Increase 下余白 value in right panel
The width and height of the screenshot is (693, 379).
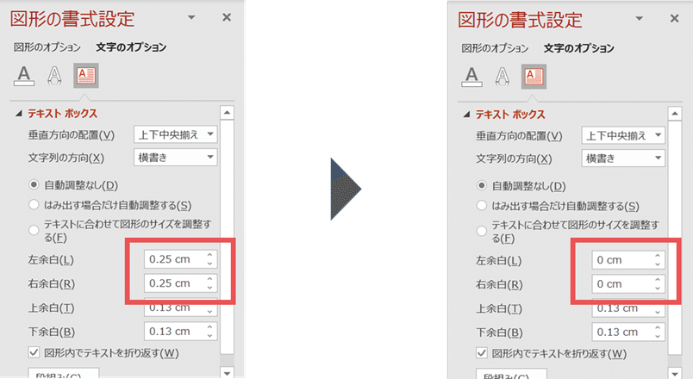658,328
